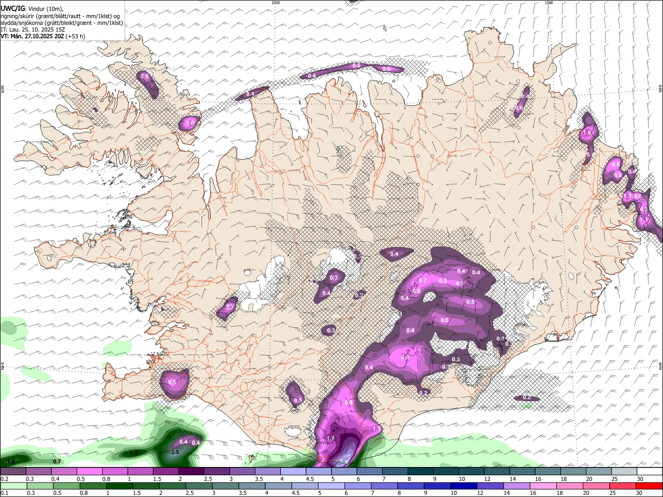663x497 pixels.
Task: Click the upper legend swatch labeled 0.2
Action: tap(13, 471)
